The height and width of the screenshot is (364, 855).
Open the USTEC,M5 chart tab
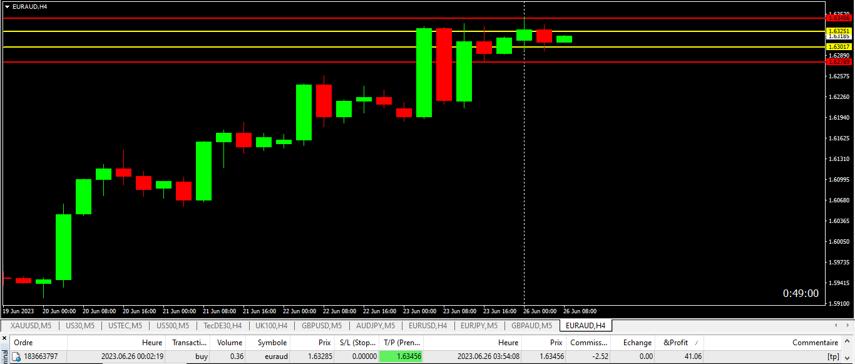click(x=125, y=326)
